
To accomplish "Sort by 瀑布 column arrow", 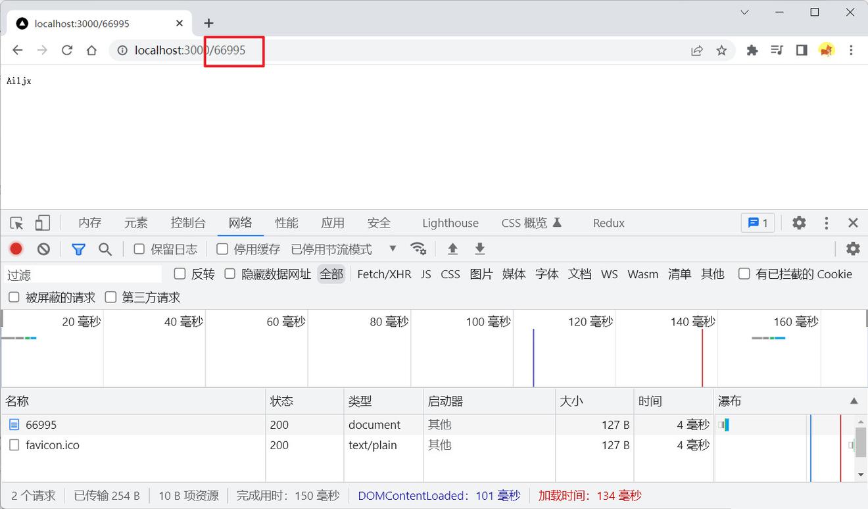I will [854, 400].
